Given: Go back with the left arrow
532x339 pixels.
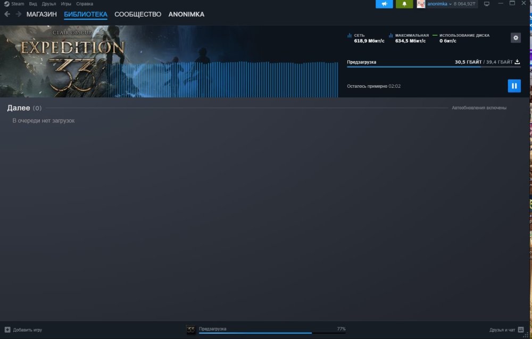Looking at the screenshot, I should 7,14.
